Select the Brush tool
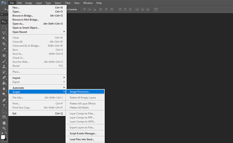This screenshot has width=233, height=143. point(4,61)
